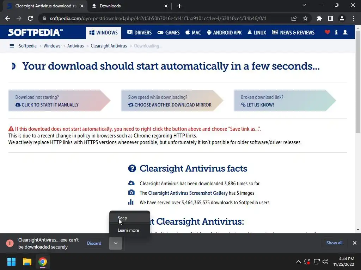The height and width of the screenshot is (270, 361).
Task: Click the share page icon in address bar
Action: [294, 18]
